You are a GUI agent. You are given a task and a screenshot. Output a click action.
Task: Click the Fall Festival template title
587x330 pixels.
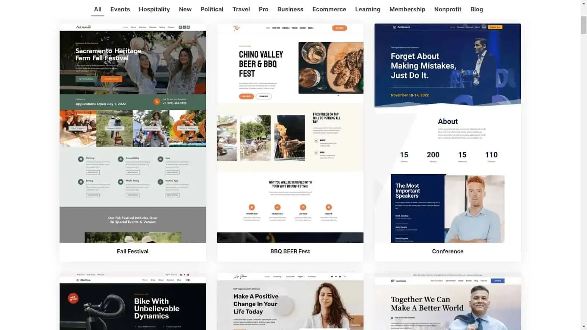[x=133, y=251]
